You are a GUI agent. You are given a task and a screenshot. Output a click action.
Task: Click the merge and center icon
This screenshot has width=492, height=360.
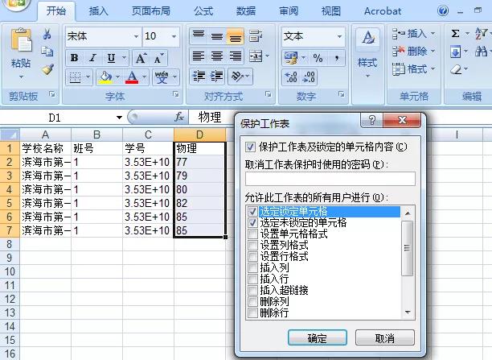pos(256,56)
